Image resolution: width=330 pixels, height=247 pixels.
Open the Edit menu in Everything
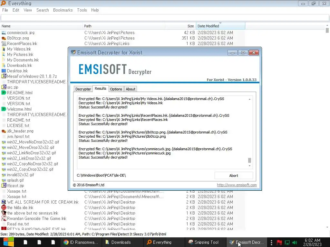pos(16,10)
